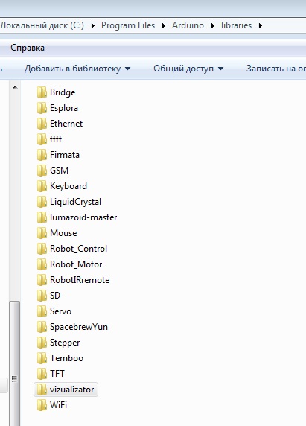The height and width of the screenshot is (426, 306).
Task: Click the scrollbar up arrow
Action: [x=15, y=87]
